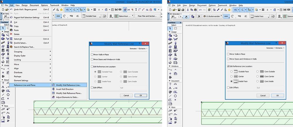
Task: Open the Element Settings submenu in the Edit menu
Action: [x=31, y=80]
